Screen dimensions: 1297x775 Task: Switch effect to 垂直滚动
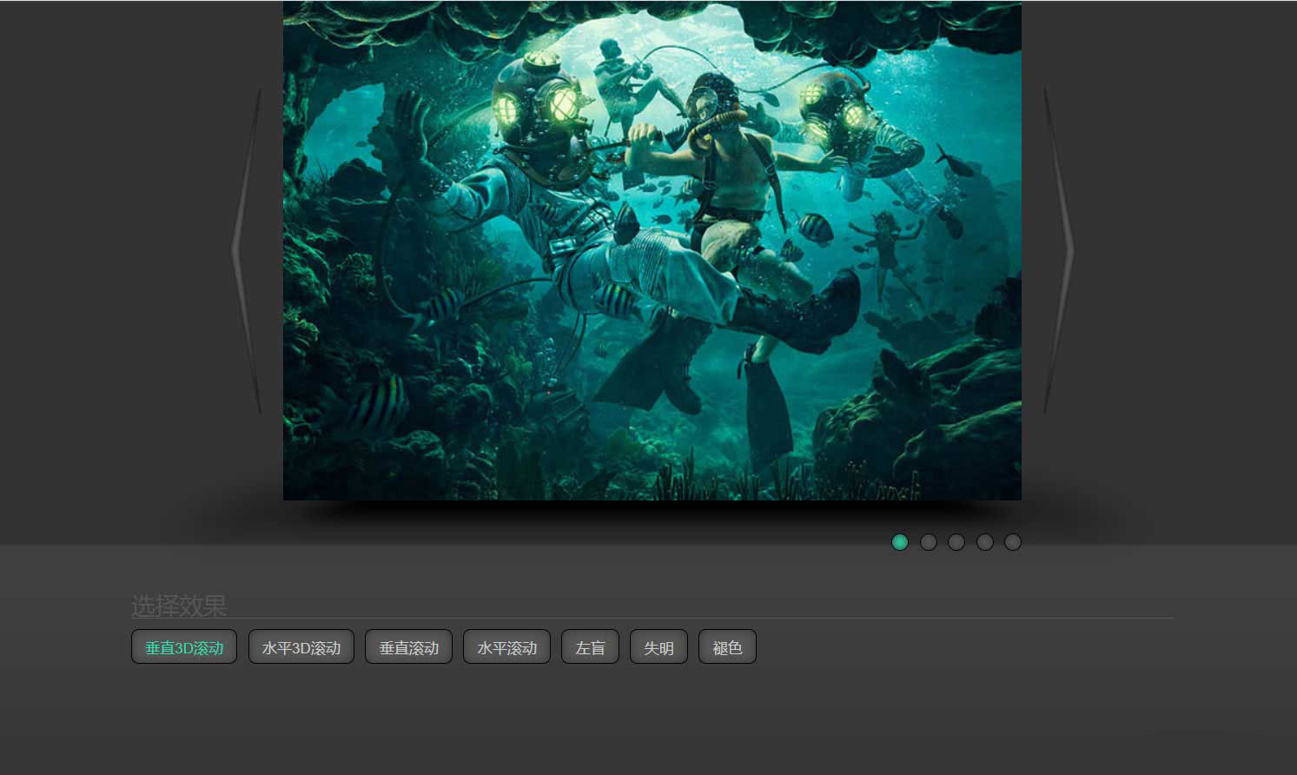pos(408,646)
